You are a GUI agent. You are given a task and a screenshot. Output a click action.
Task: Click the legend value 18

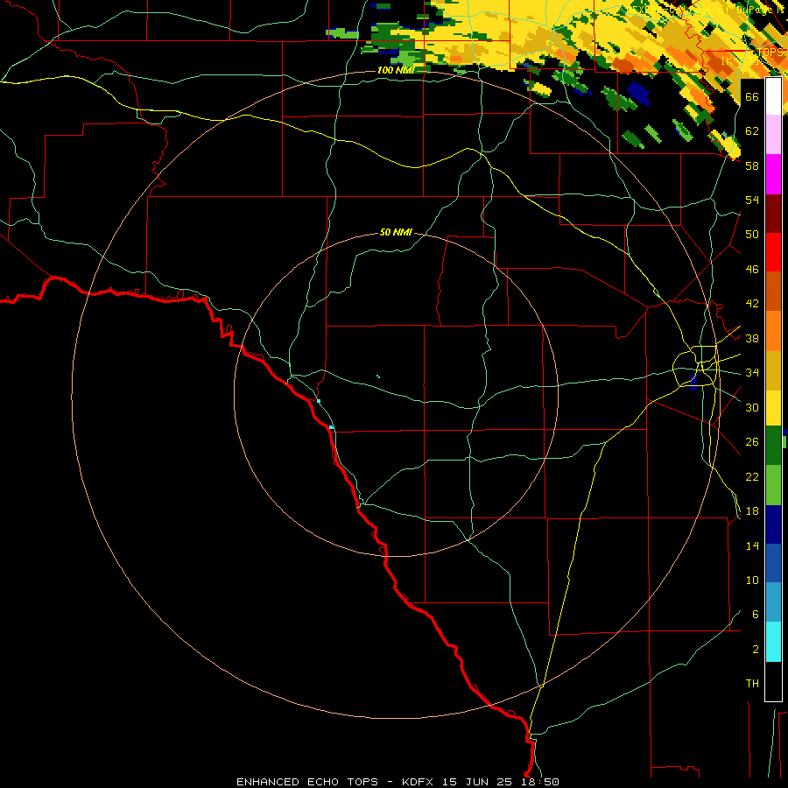[x=752, y=511]
